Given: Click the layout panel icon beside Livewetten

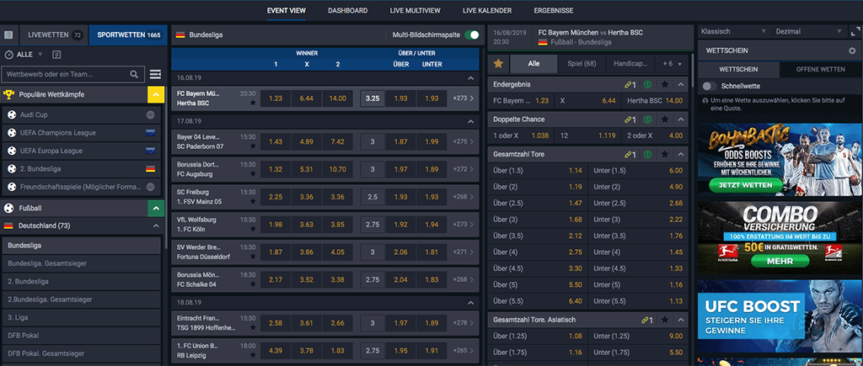Looking at the screenshot, I should click(8, 34).
